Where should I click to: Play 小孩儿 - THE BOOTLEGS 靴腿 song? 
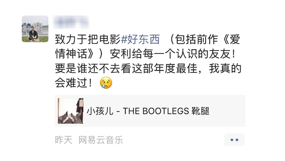pyautogui.click(x=148, y=111)
